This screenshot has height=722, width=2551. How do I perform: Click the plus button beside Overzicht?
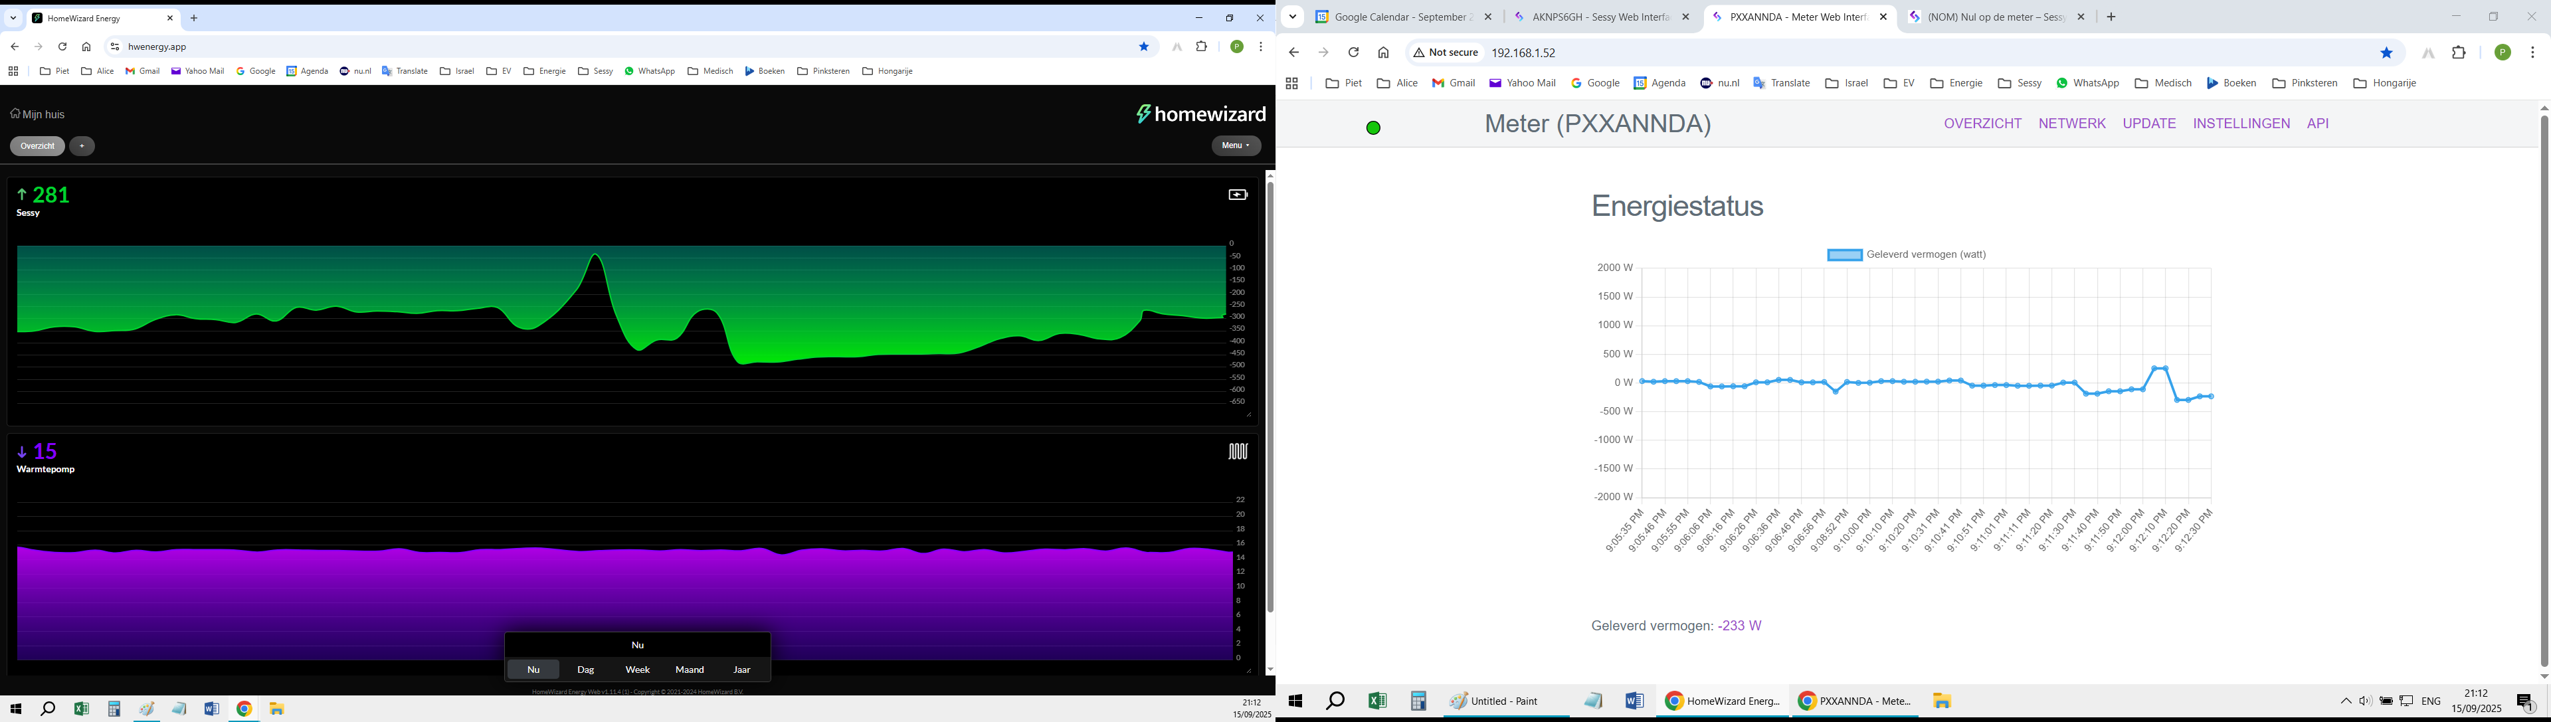pyautogui.click(x=82, y=147)
